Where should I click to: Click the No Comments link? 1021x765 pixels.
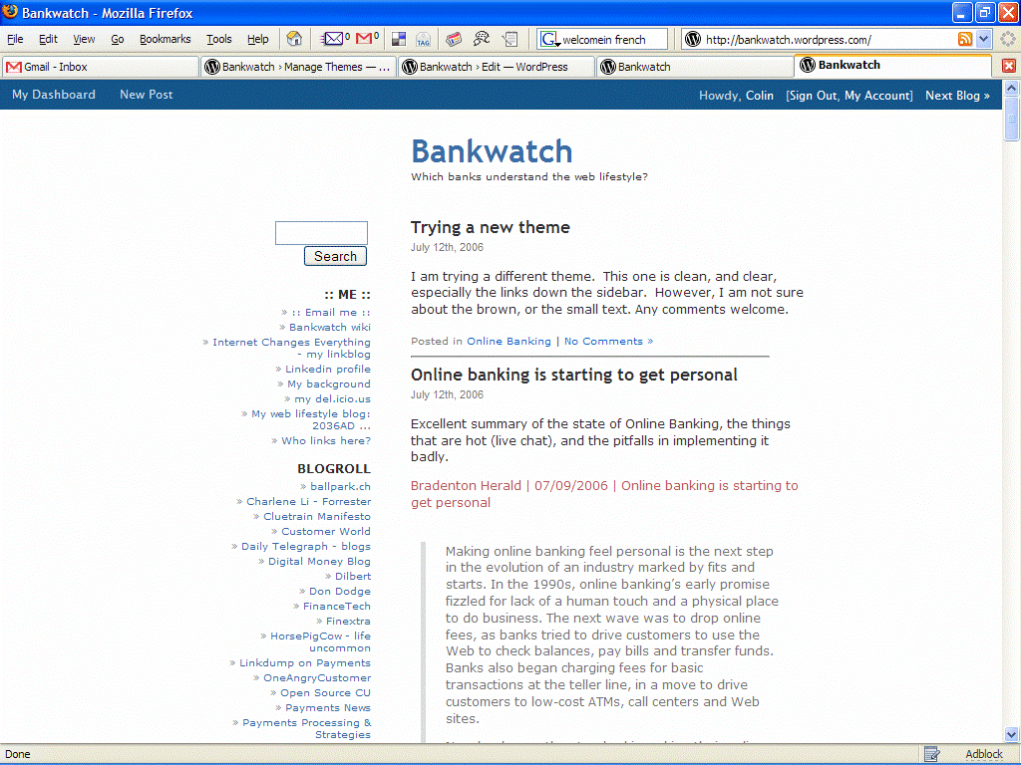[608, 341]
